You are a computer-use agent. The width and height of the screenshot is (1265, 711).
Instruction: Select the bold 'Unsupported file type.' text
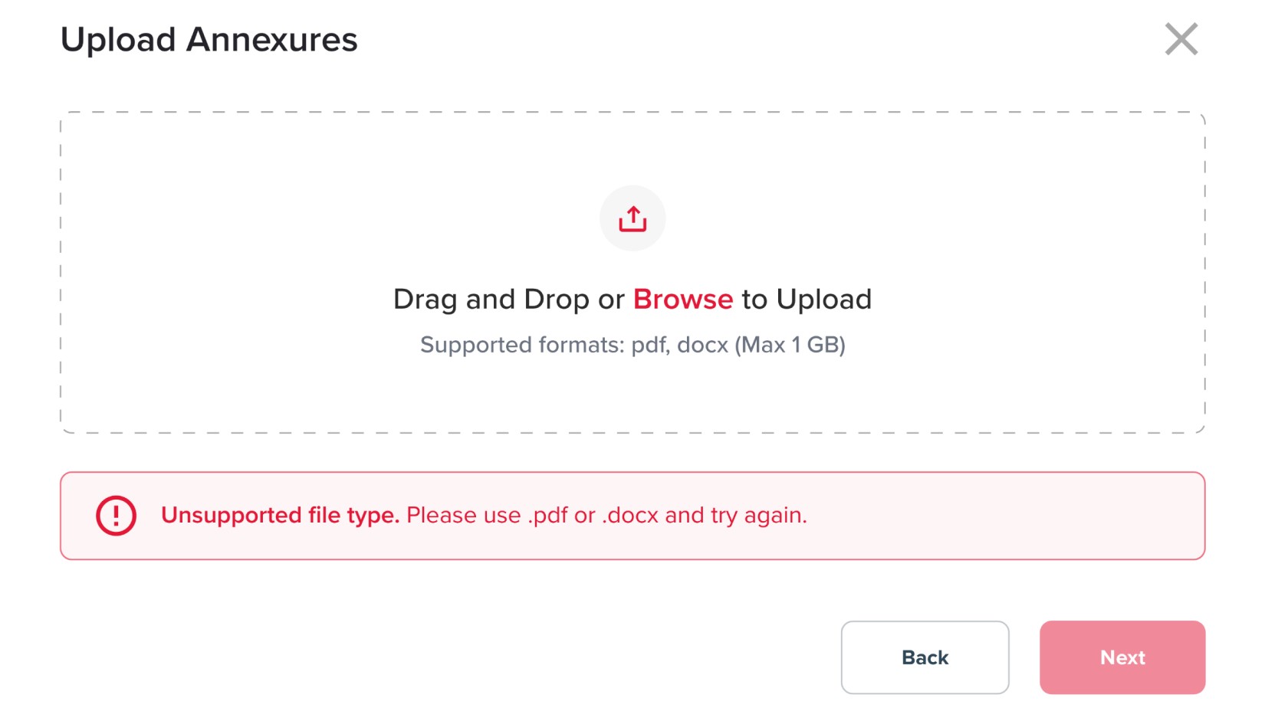coord(280,515)
